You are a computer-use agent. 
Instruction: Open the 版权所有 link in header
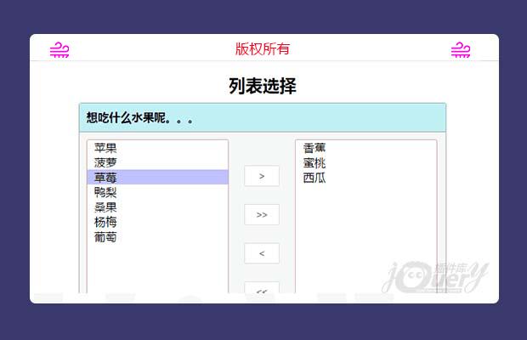point(263,48)
